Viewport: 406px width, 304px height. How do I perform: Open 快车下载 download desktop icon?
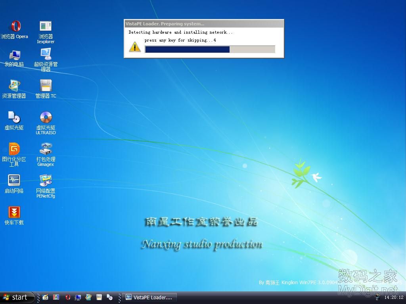tap(14, 216)
